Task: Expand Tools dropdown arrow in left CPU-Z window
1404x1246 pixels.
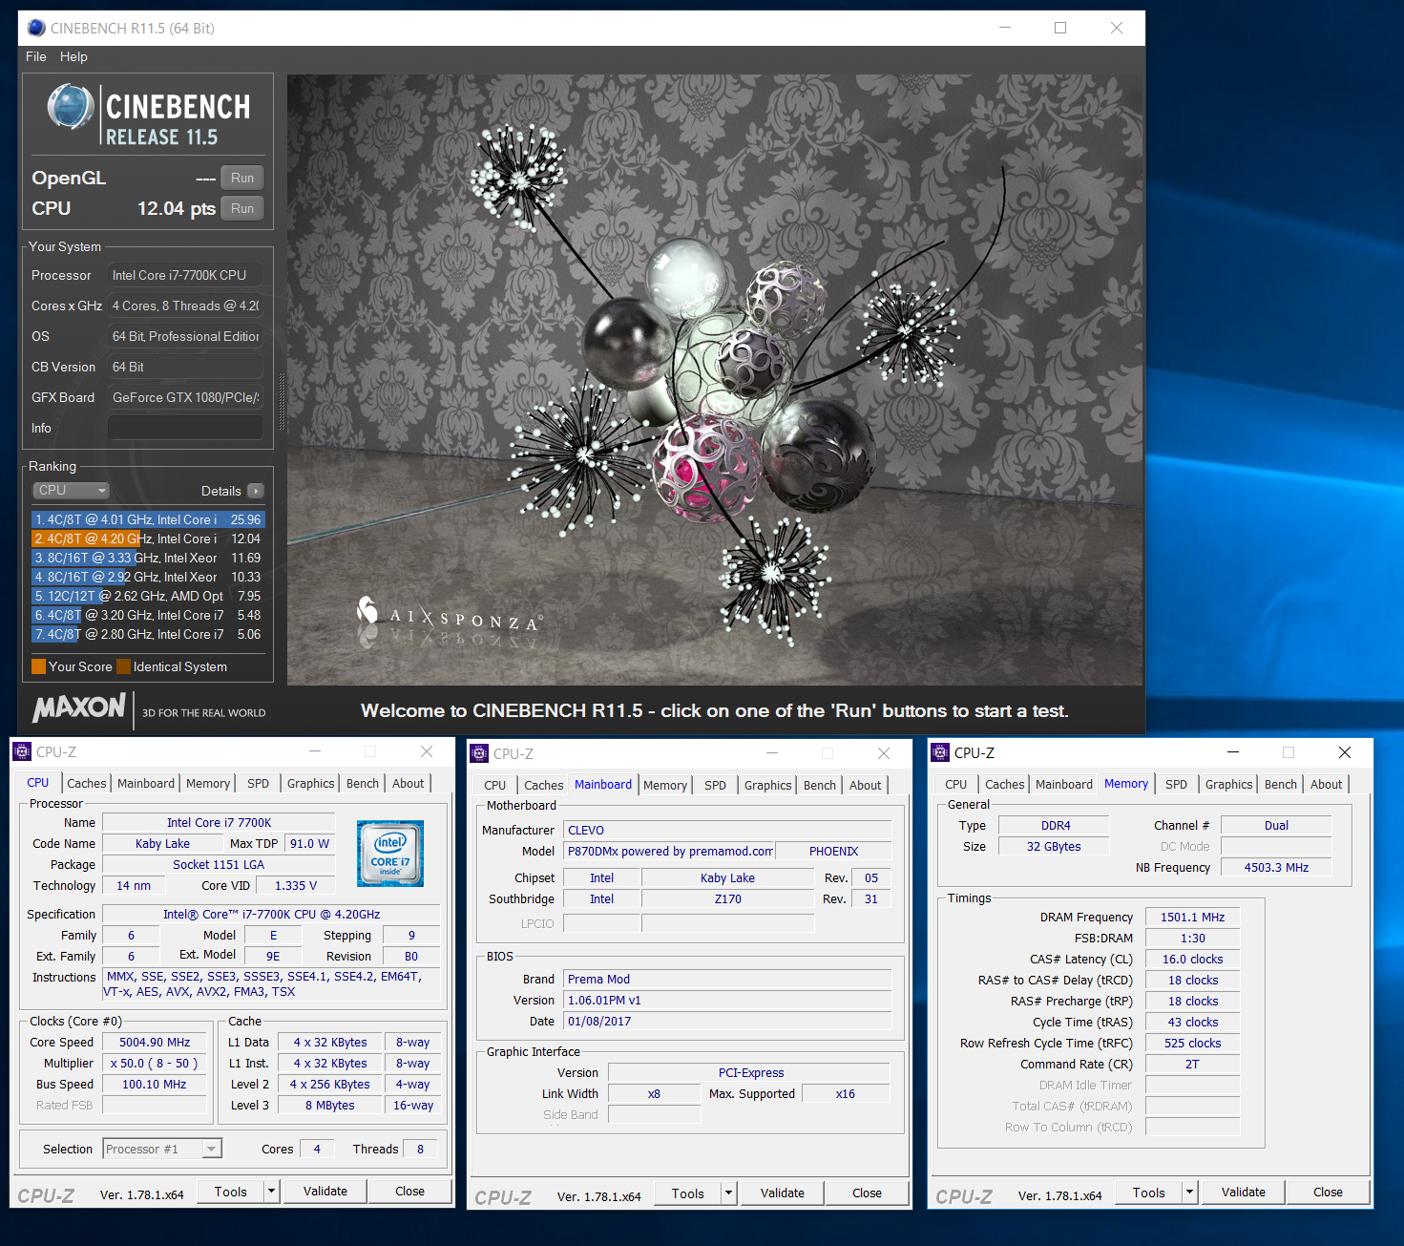Action: (272, 1192)
